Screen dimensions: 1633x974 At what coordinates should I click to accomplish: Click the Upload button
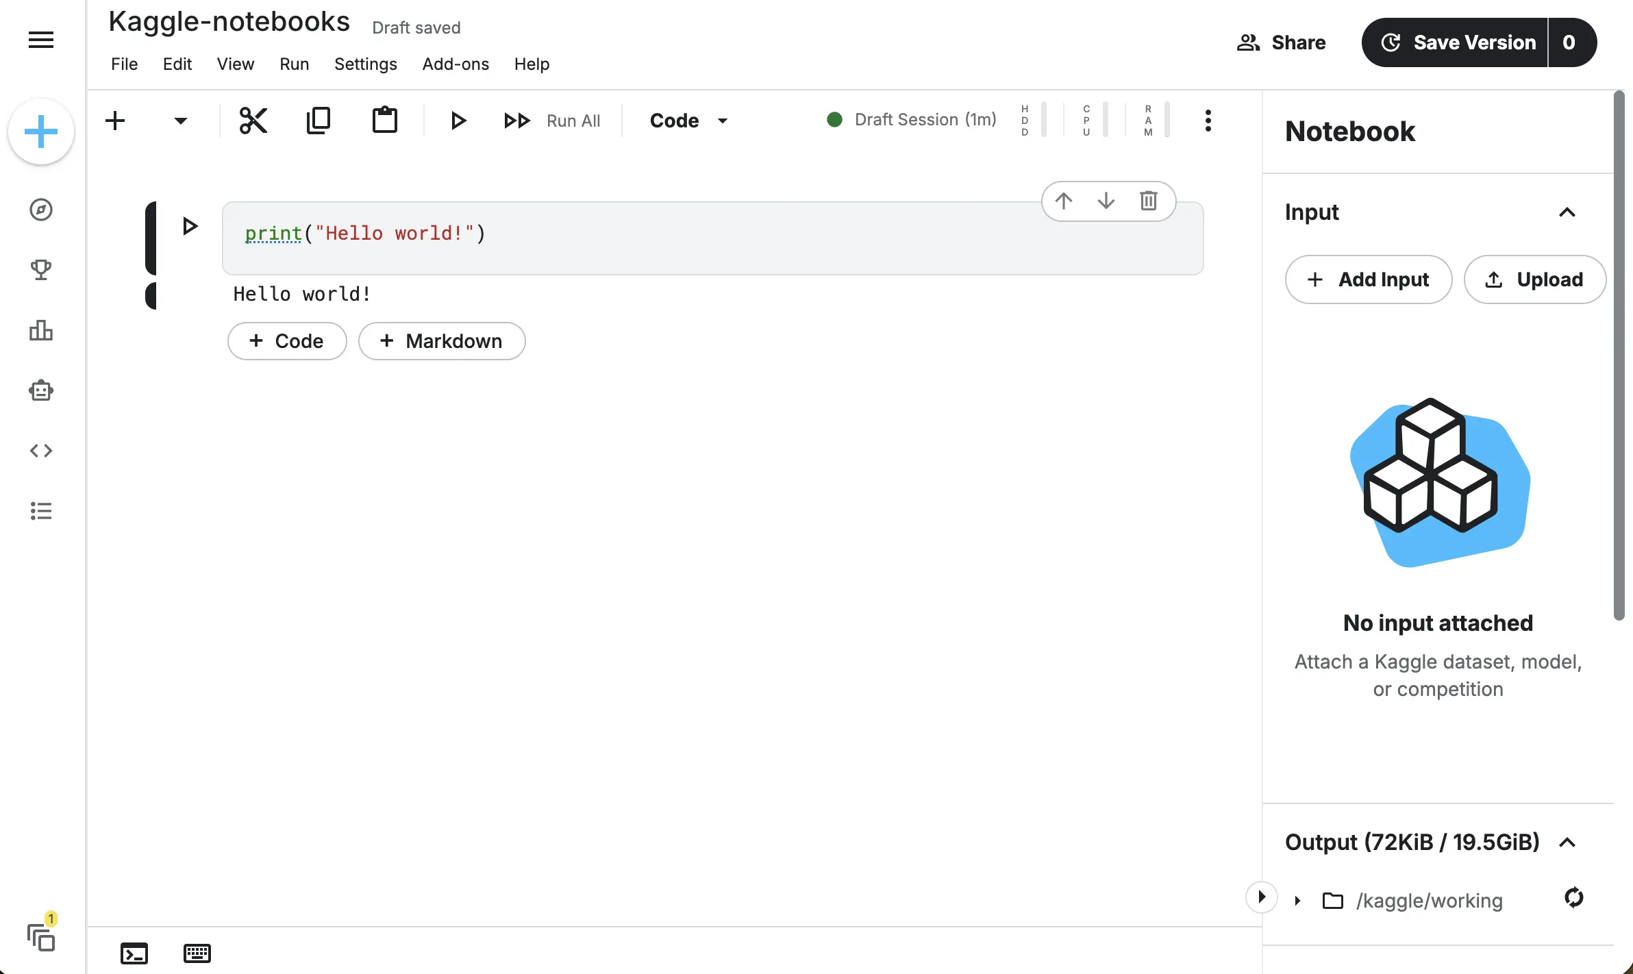tap(1535, 279)
